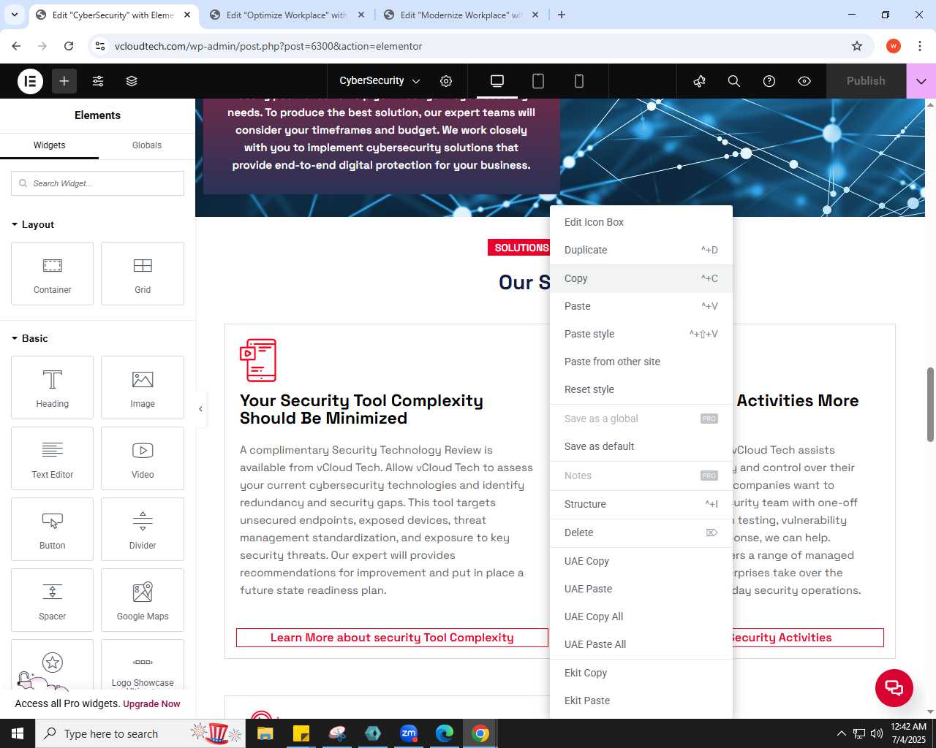
Task: Open the What's New megaphone icon
Action: point(699,81)
